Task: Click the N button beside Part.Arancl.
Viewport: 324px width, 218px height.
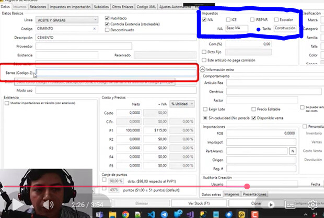Action: coord(292,151)
